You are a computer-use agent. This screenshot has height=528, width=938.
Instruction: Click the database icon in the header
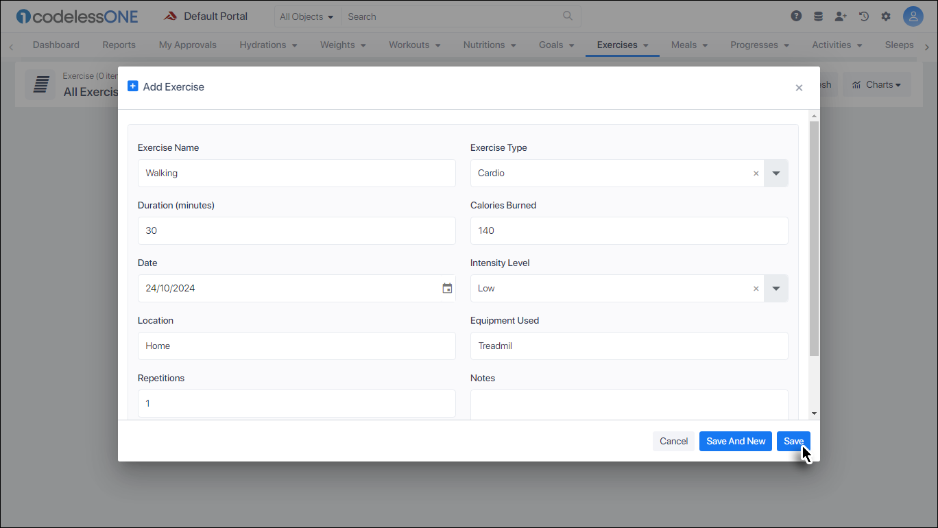818,15
